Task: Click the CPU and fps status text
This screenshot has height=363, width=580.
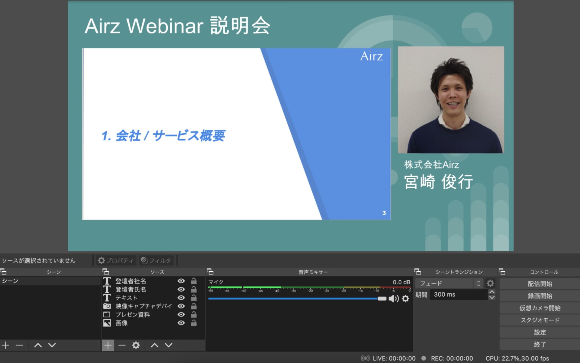Action: [517, 358]
